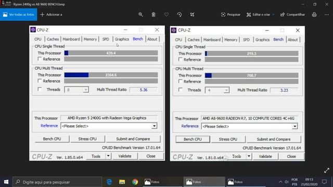
Task: Open Reference Please Select dropdown, left CPU-Z
Action: tap(109, 126)
